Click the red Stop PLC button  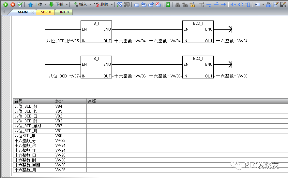(12, 5)
